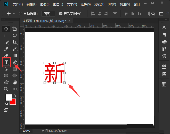Select the Lasso tool
Screen dimensions: 170x134
coord(14,35)
